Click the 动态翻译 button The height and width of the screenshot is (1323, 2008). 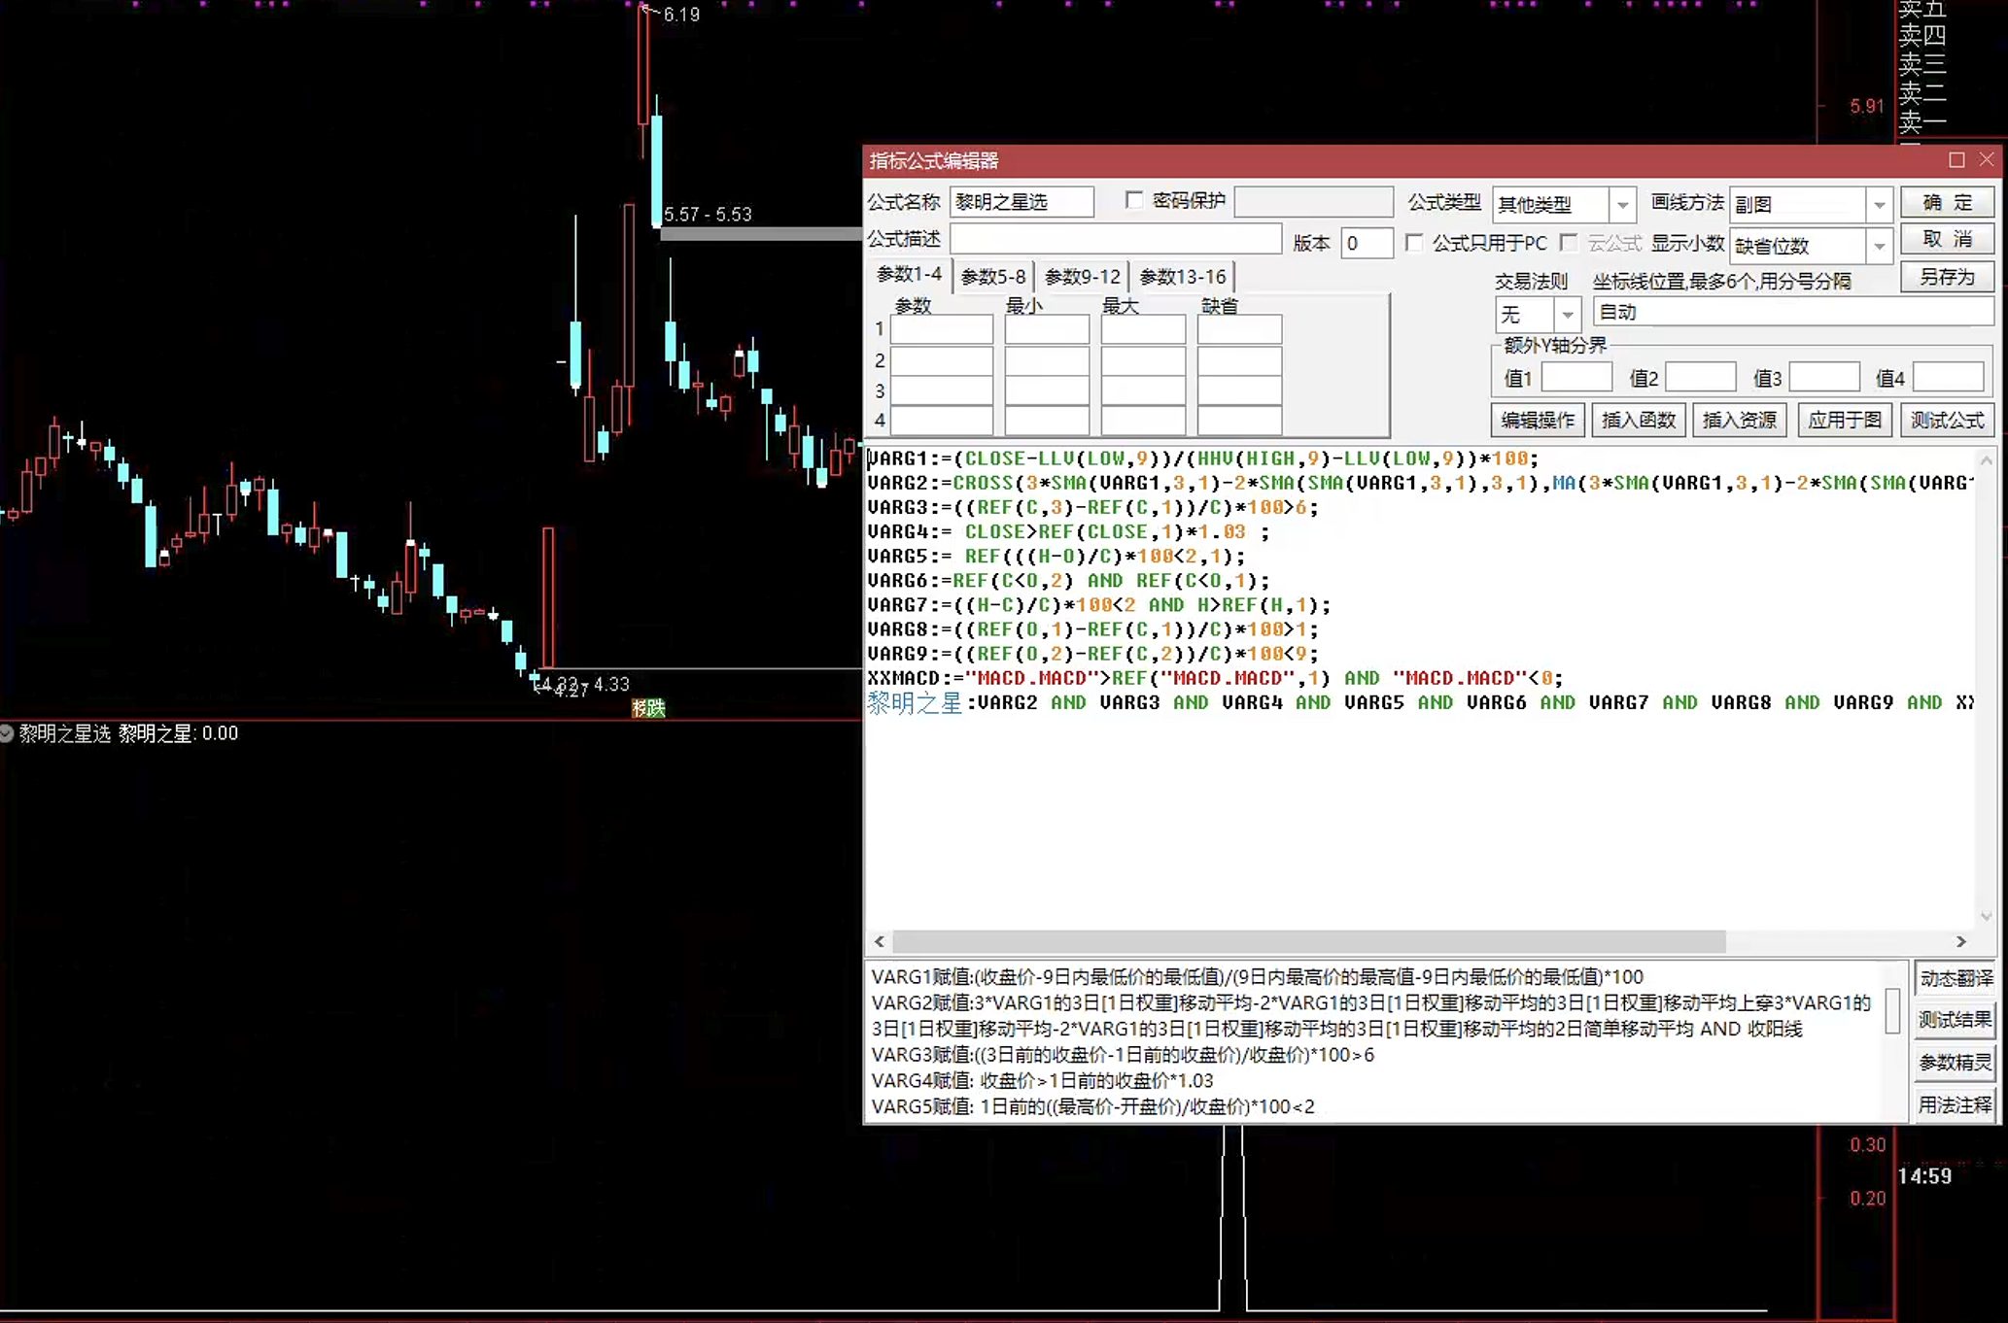(x=1956, y=978)
